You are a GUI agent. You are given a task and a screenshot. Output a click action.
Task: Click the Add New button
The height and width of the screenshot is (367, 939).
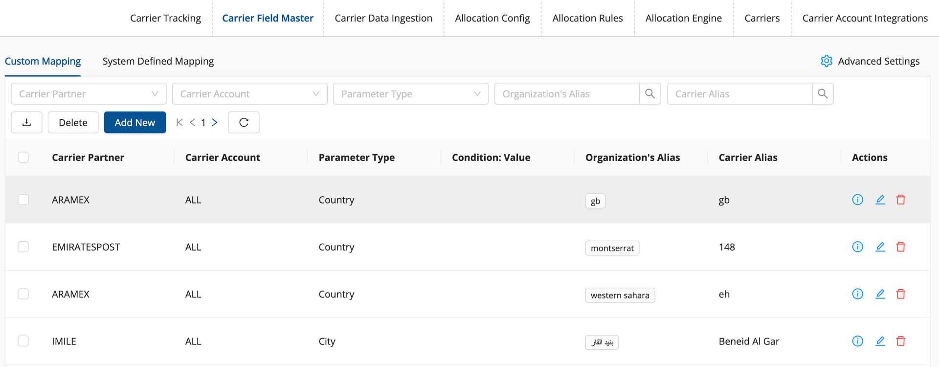(x=134, y=122)
